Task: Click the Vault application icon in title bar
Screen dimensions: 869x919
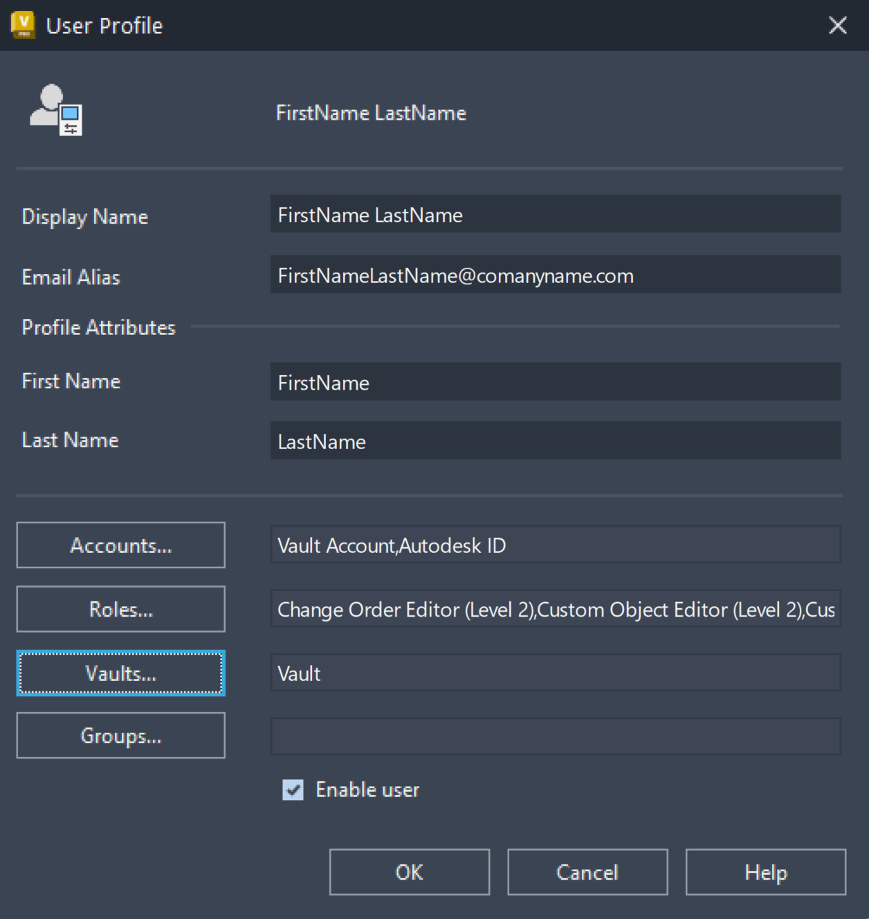Action: [22, 24]
